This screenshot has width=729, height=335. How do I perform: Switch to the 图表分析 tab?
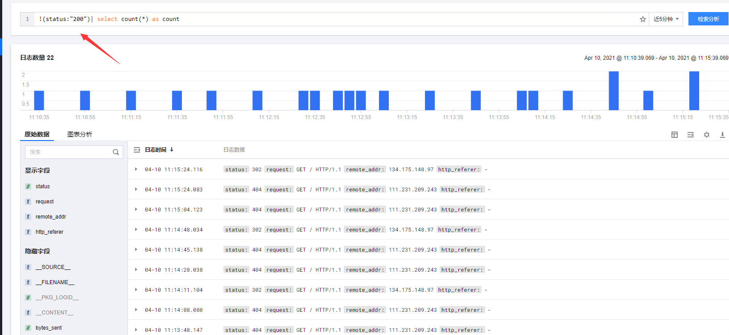tap(80, 134)
